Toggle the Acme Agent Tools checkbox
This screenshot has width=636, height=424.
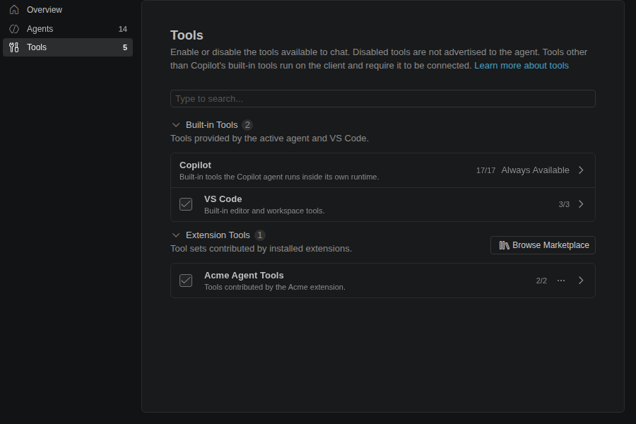pos(186,281)
